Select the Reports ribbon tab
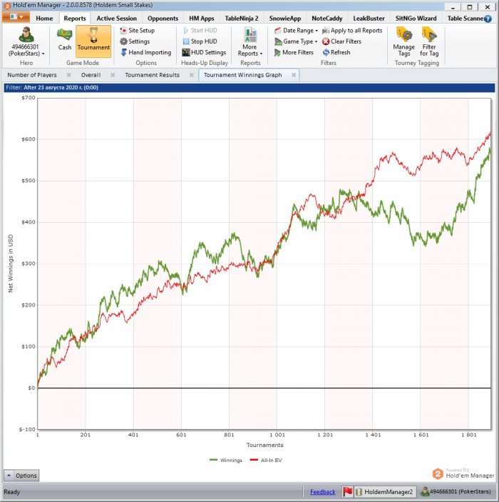This screenshot has width=499, height=502. coord(75,19)
